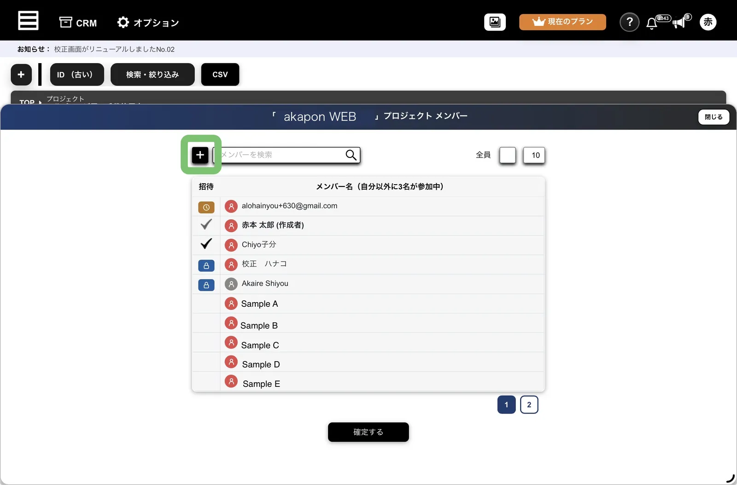Open the ID（古い） sort dropdown

77,74
